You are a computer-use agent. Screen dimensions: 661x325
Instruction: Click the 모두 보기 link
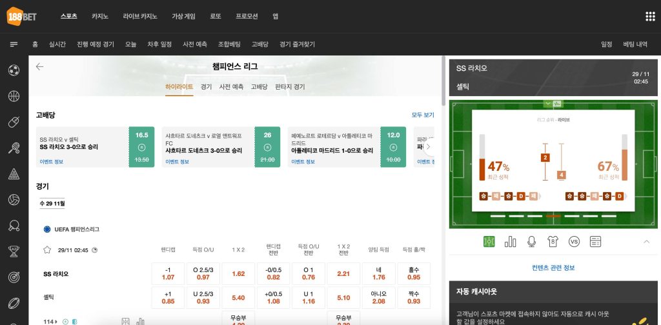pos(423,115)
